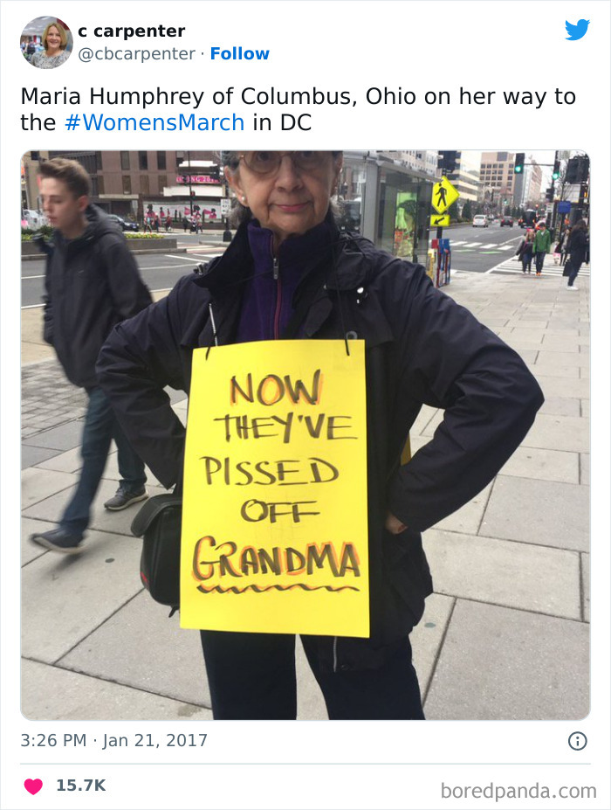Click the @cbcarpenter handle

click(137, 53)
